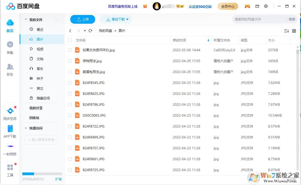Collapse the 快捷访问 section
The width and height of the screenshot is (301, 185).
point(26,128)
